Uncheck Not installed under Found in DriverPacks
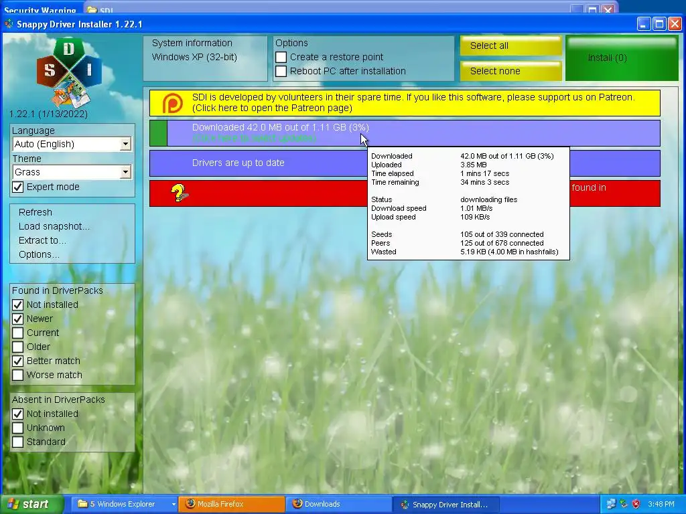Screen dimensions: 686x514 18,305
